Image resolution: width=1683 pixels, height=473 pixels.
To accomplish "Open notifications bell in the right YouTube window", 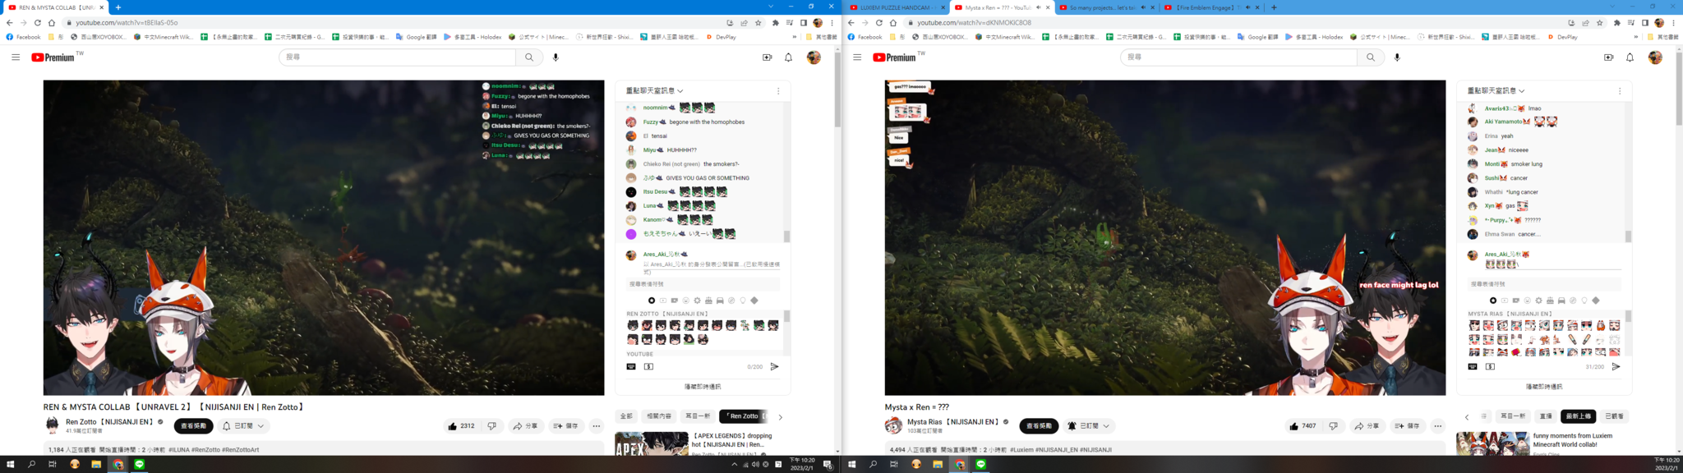I will point(1630,57).
